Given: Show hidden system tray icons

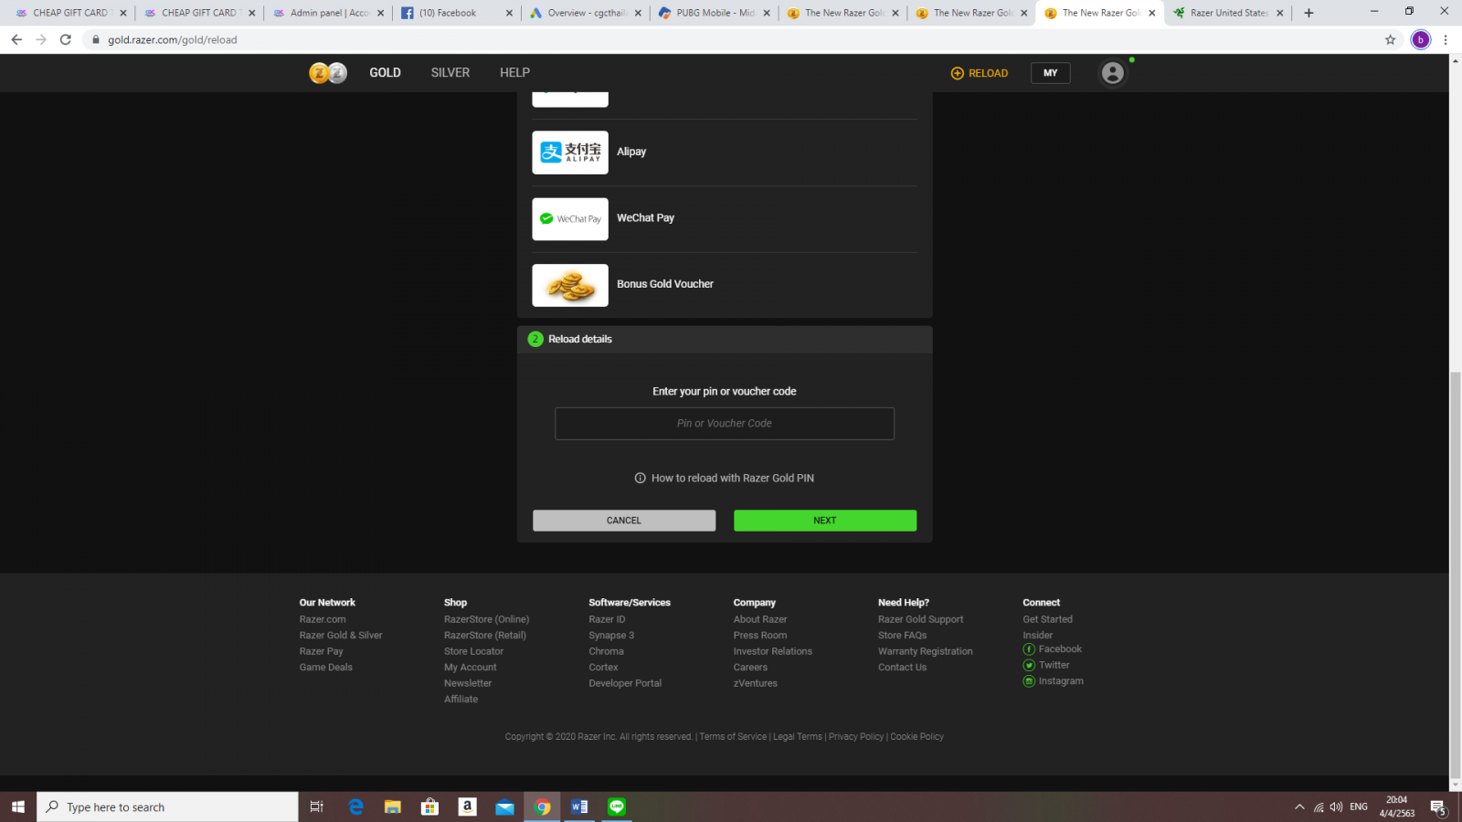Looking at the screenshot, I should (1299, 807).
